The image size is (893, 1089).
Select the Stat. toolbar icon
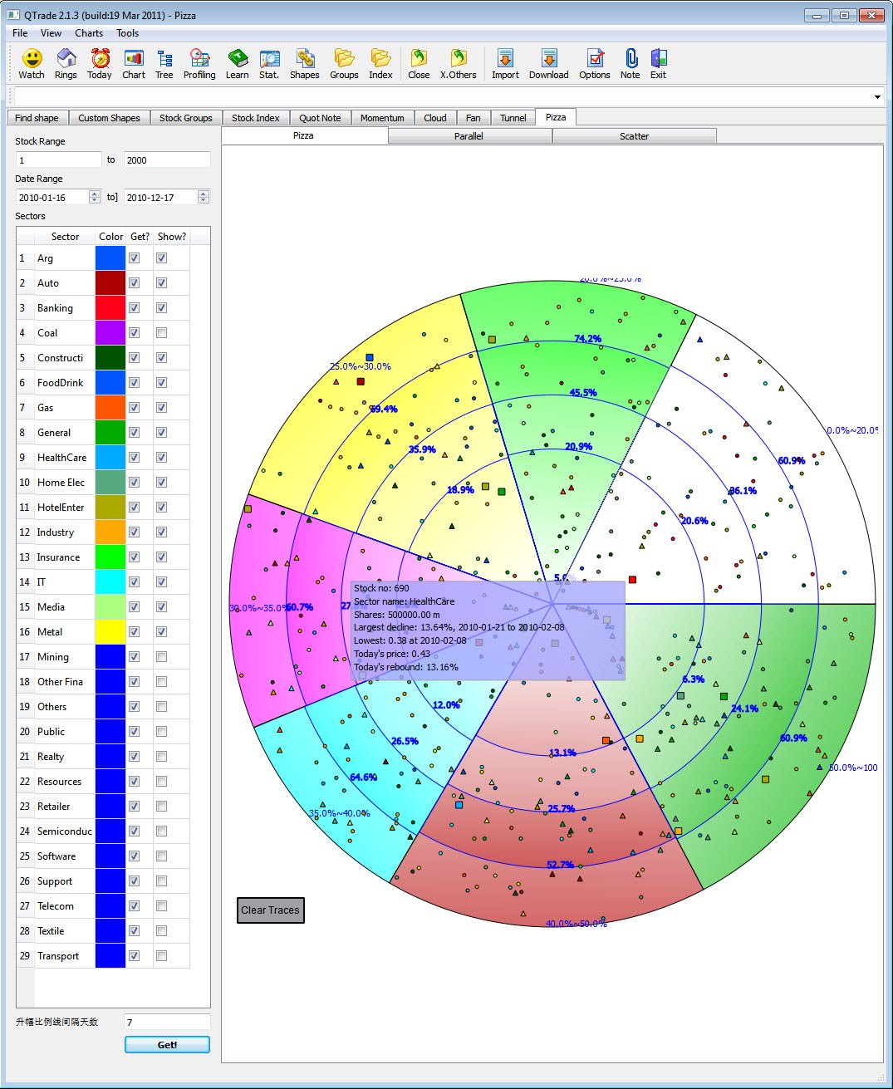(269, 63)
